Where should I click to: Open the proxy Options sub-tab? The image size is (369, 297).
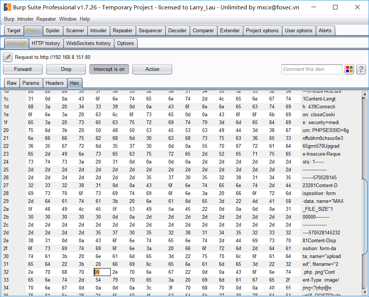(125, 43)
